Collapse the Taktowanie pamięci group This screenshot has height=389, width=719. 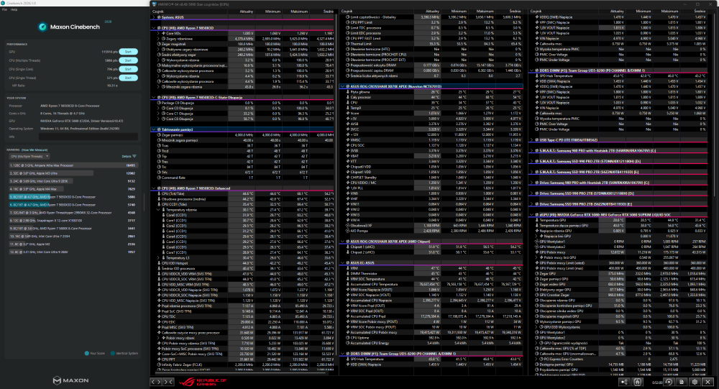click(x=154, y=130)
